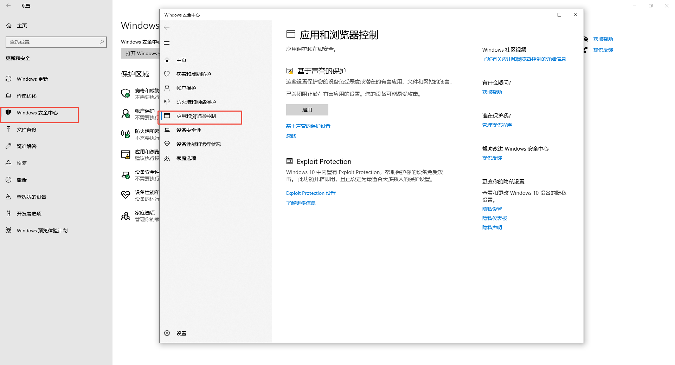Click 了解更多信息 link
675x365 pixels.
[x=301, y=203]
